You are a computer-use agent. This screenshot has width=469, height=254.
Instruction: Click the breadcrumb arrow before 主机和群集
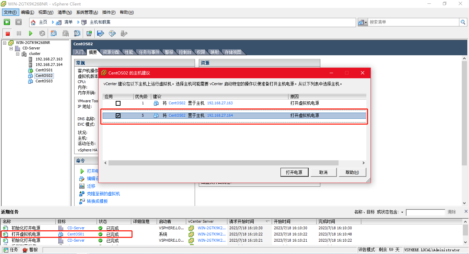tap(79, 22)
